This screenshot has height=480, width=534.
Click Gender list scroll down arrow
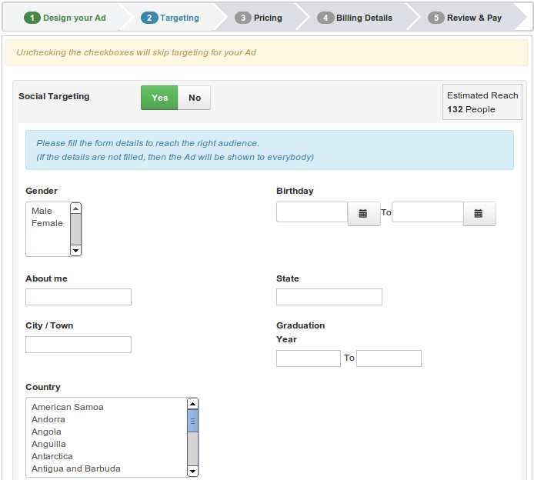point(75,250)
